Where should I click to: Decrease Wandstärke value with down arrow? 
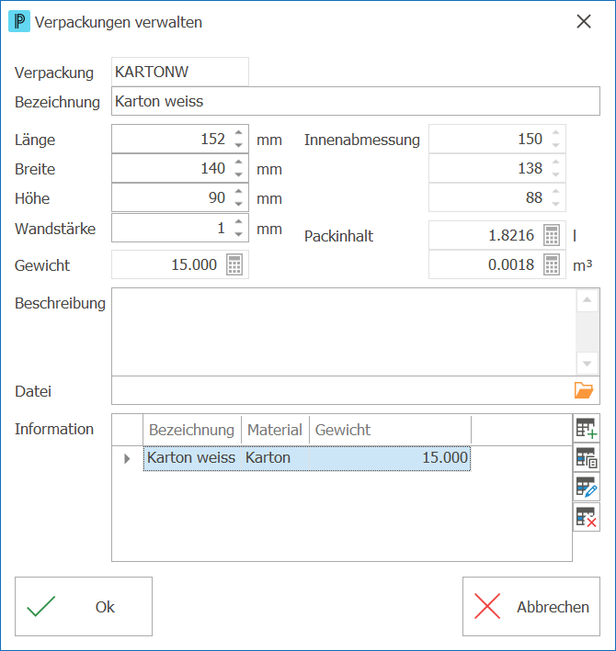pyautogui.click(x=238, y=234)
